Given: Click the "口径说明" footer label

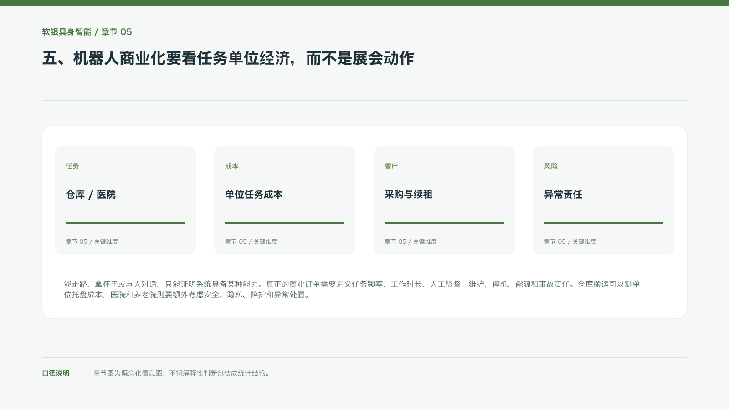Looking at the screenshot, I should tap(56, 374).
